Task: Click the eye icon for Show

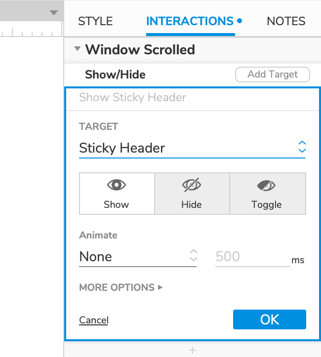Action: coord(117,185)
